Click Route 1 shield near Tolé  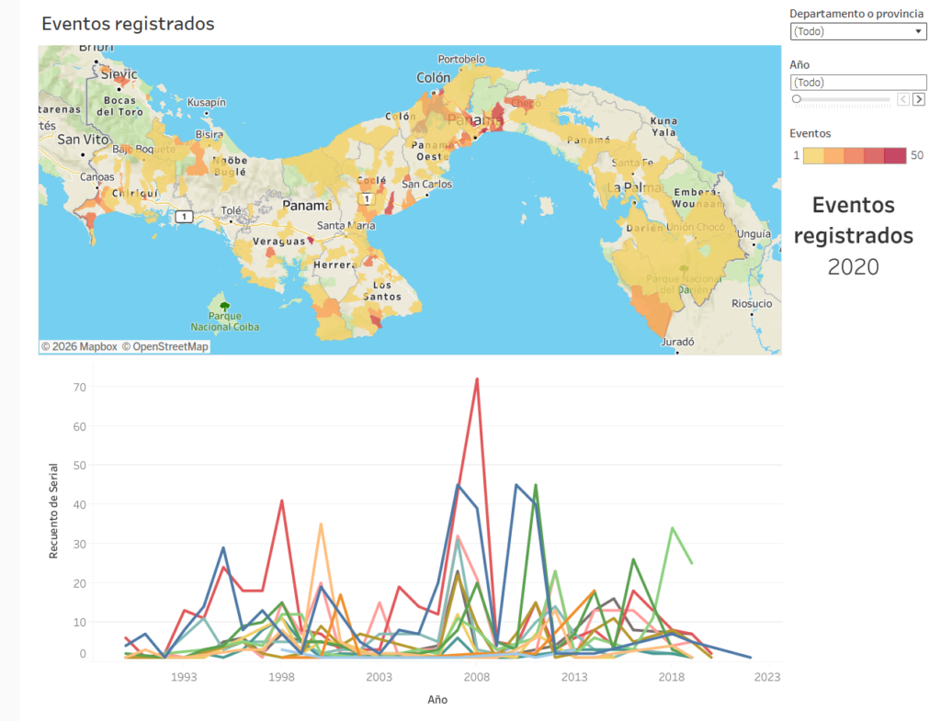[185, 217]
